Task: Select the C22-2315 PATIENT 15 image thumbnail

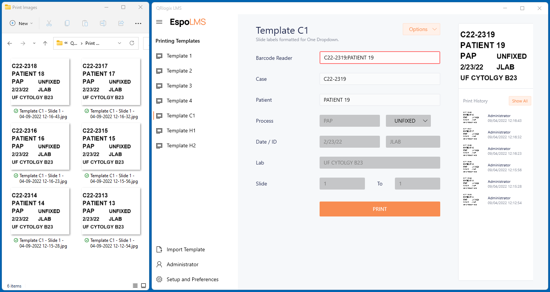Action: click(111, 146)
